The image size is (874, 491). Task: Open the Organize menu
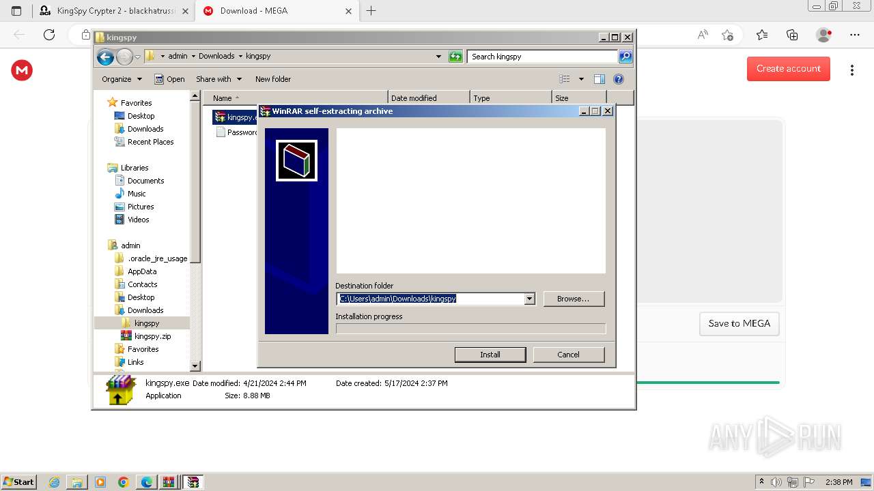(122, 79)
